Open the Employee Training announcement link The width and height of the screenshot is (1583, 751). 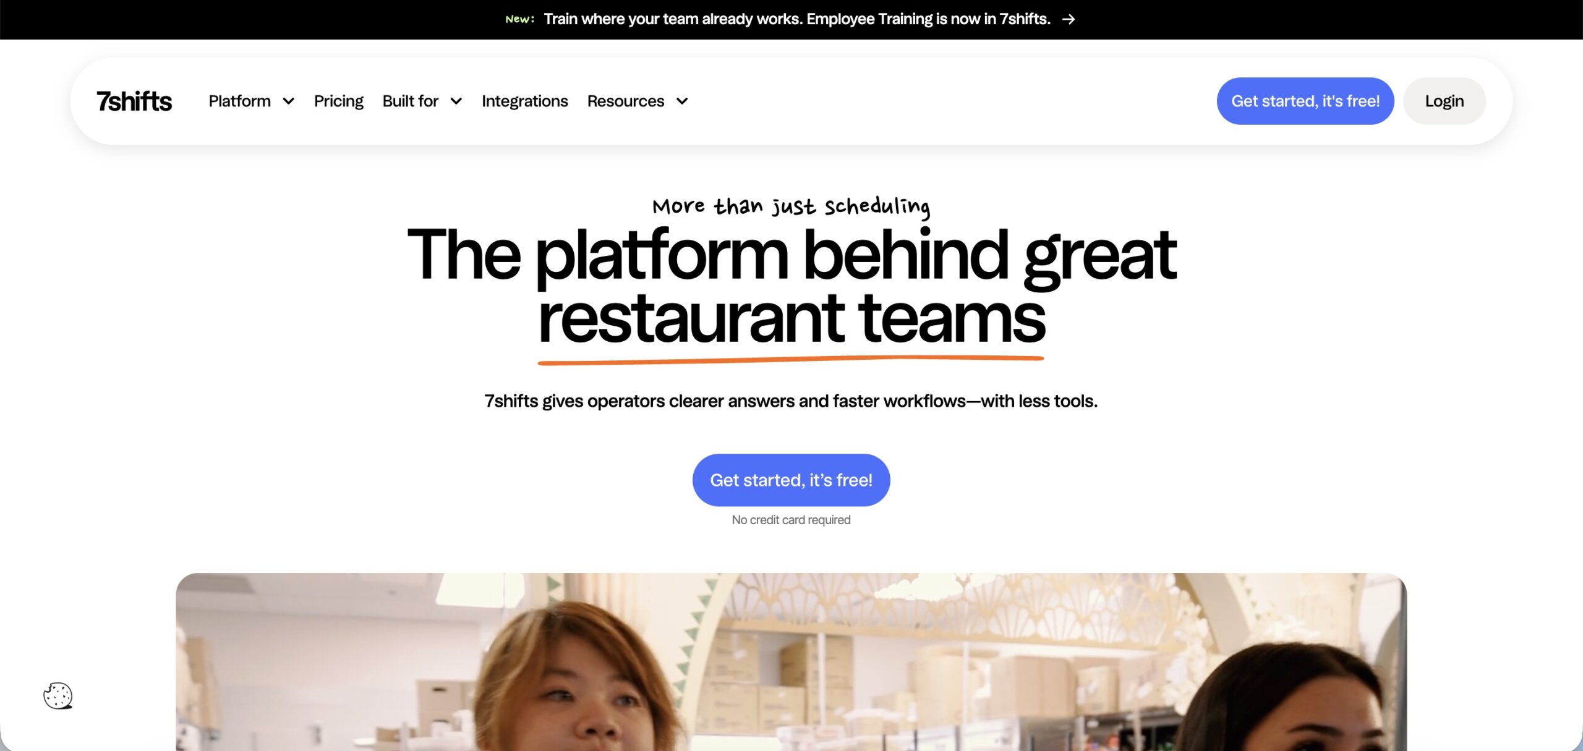tap(796, 19)
